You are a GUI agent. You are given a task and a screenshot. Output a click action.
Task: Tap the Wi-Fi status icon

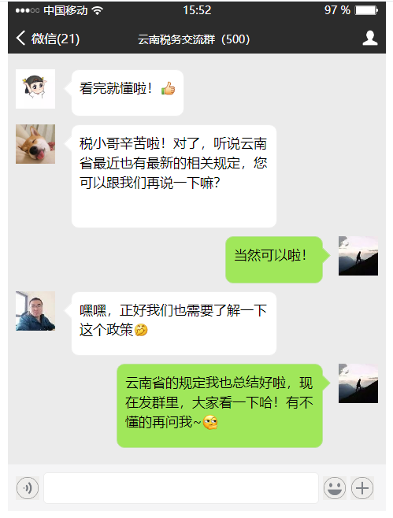point(97,10)
